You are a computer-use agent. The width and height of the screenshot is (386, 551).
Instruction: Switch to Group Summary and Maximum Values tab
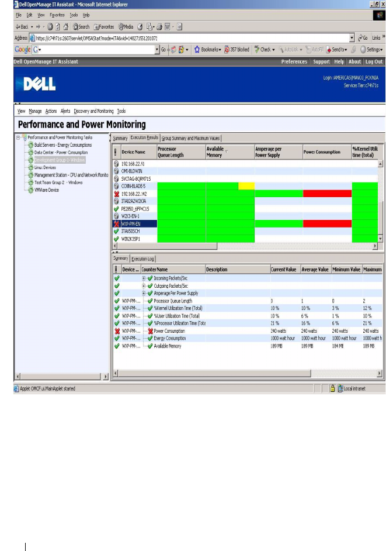190,138
